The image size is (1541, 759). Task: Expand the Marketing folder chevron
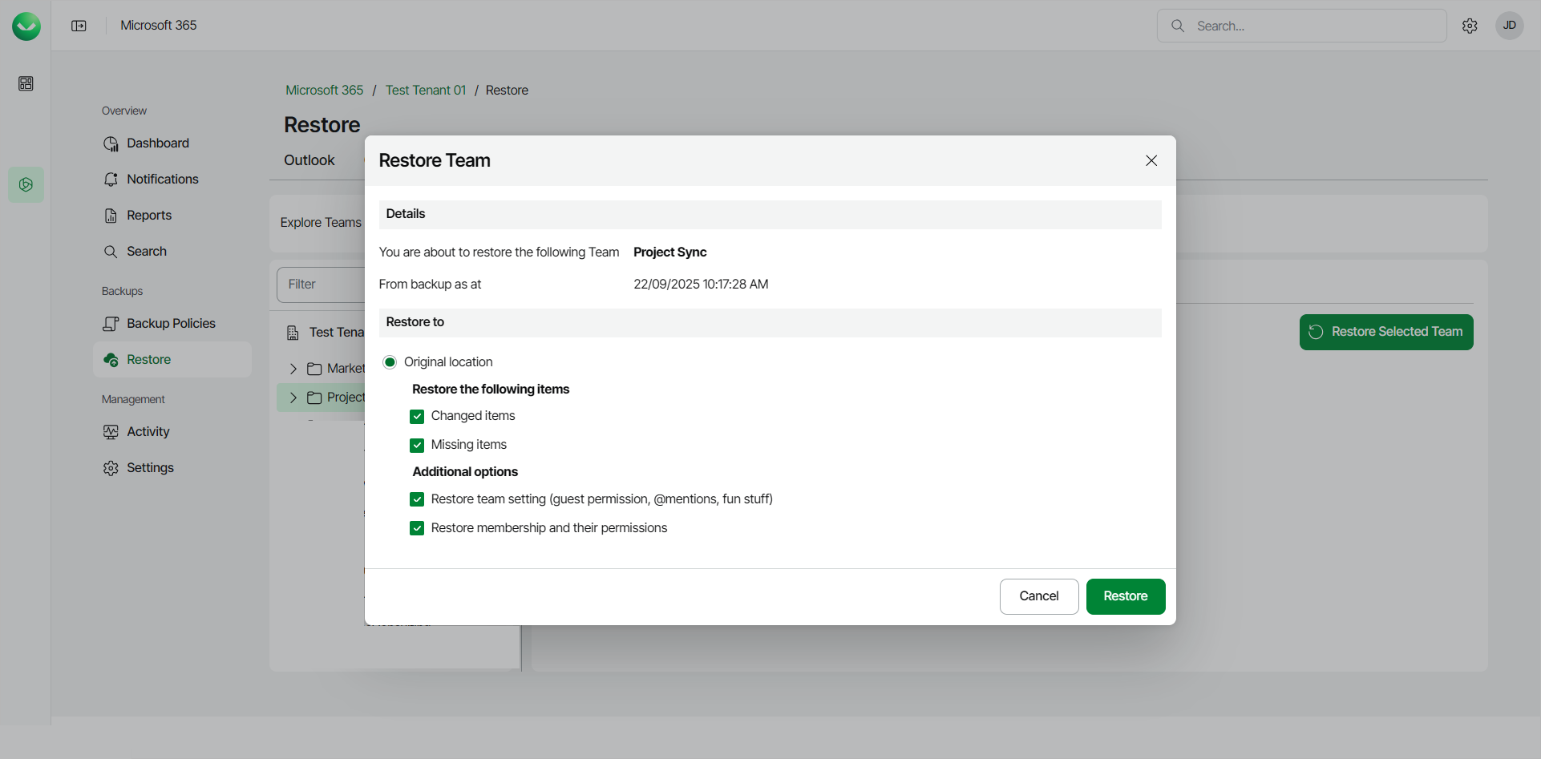(x=293, y=369)
